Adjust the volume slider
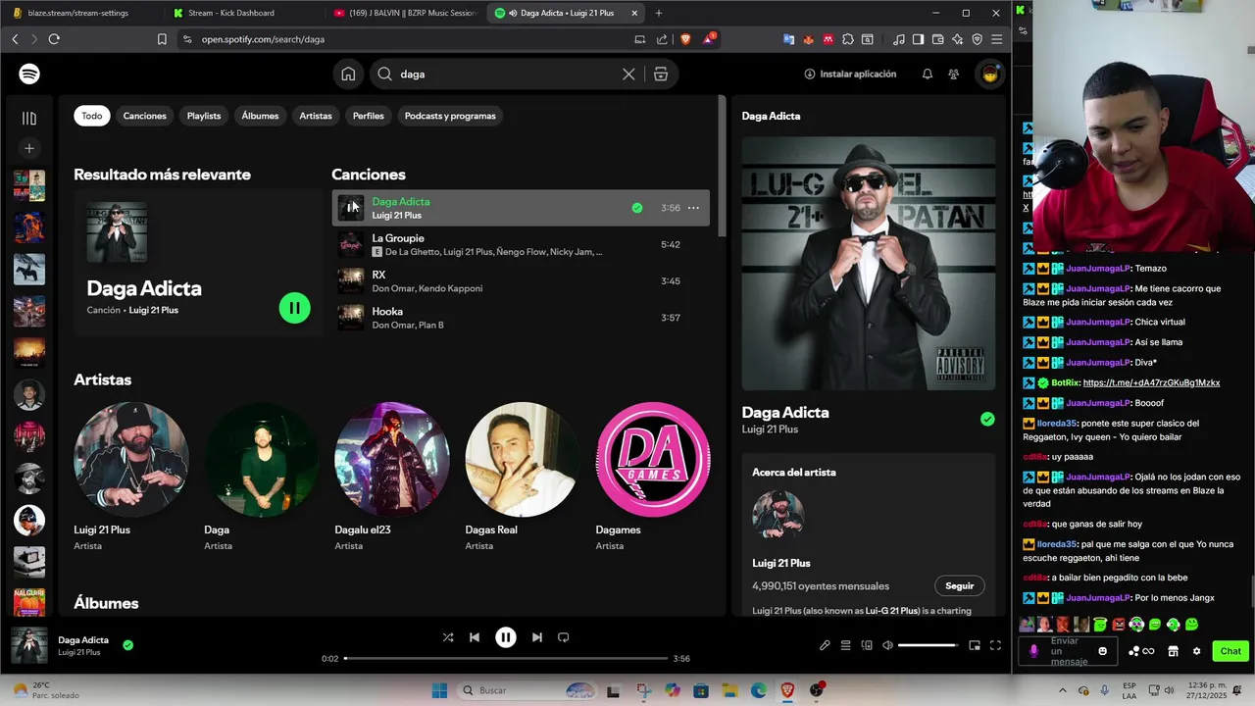The image size is (1255, 706). tap(928, 645)
